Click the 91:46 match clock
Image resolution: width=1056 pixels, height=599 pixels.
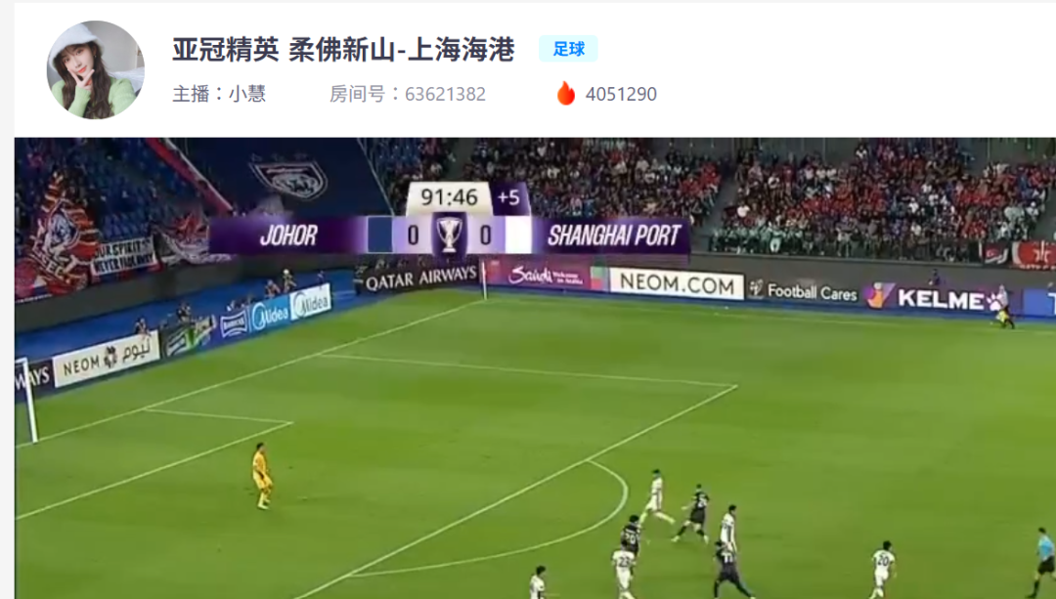pos(449,197)
